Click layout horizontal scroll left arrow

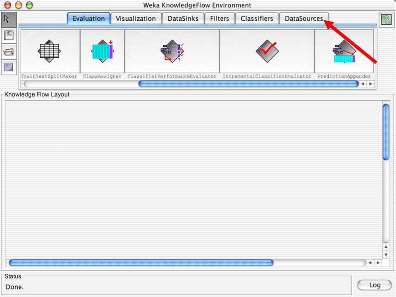(x=370, y=263)
